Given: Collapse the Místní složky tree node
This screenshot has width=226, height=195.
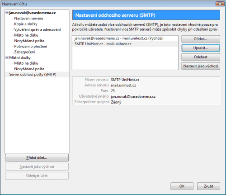Looking at the screenshot, I should [7, 57].
